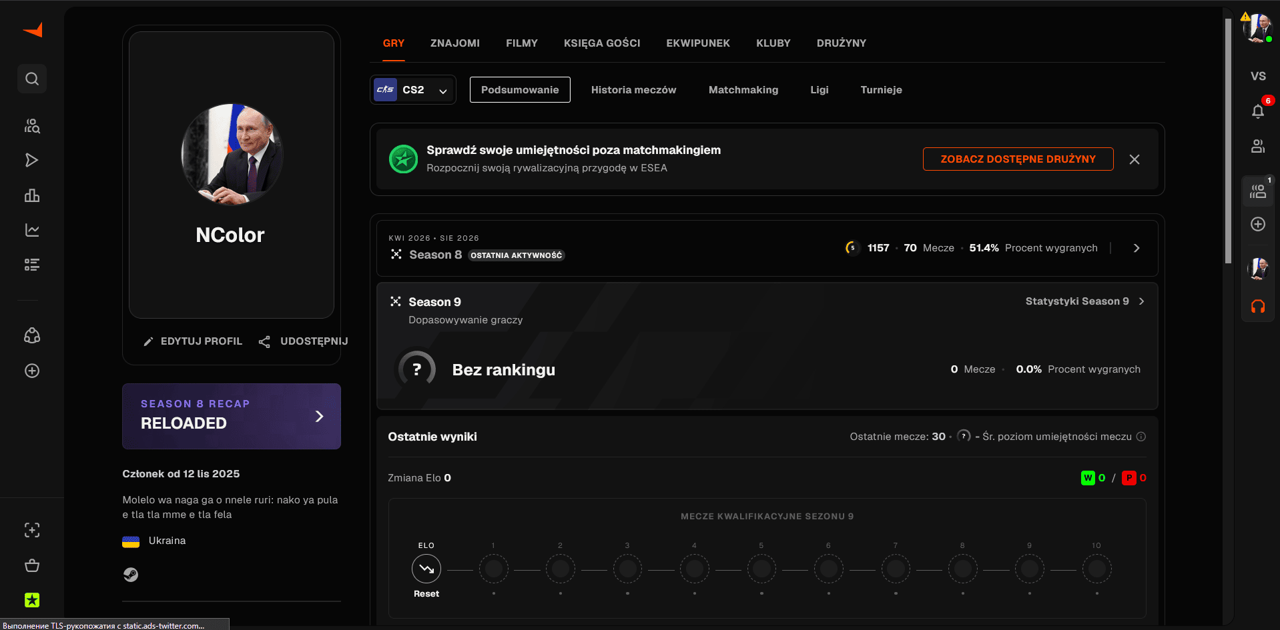
Task: Open Statystyki Season 9 link
Action: [1084, 301]
